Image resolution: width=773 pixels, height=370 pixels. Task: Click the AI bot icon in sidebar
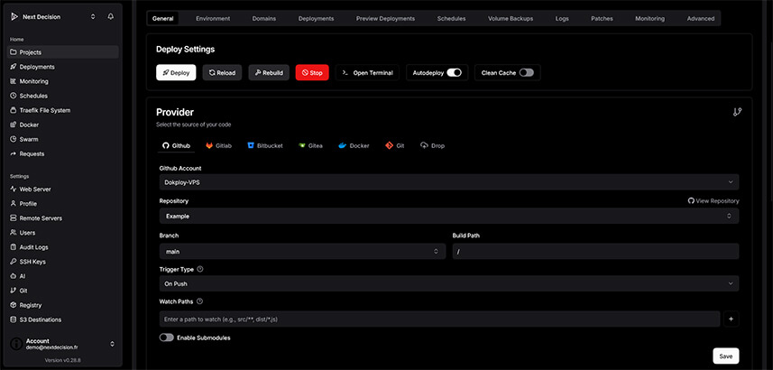click(x=14, y=276)
